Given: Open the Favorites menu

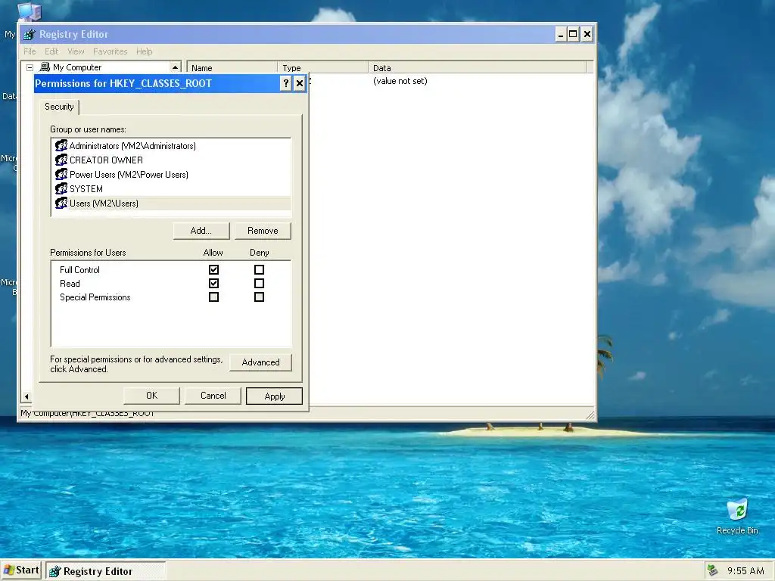Looking at the screenshot, I should pyautogui.click(x=110, y=51).
